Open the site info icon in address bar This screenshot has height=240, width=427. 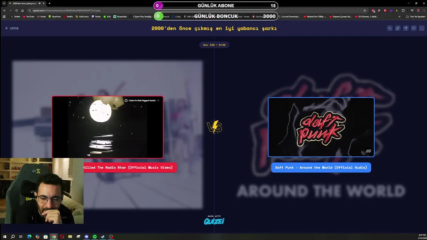tap(30, 10)
